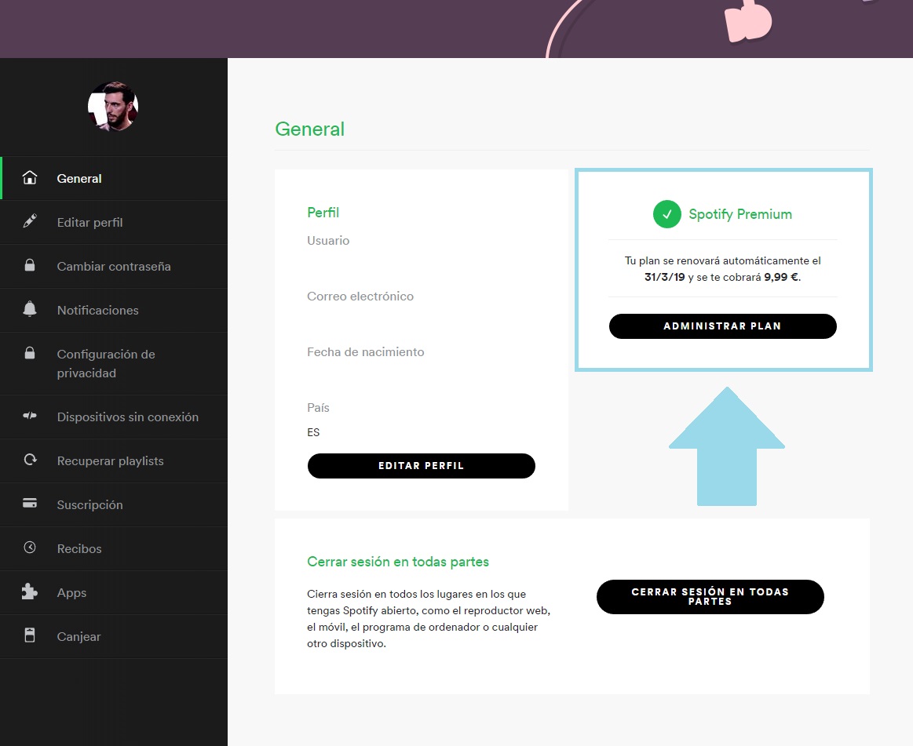Select Canjear in the sidebar
The image size is (913, 746).
coord(114,637)
